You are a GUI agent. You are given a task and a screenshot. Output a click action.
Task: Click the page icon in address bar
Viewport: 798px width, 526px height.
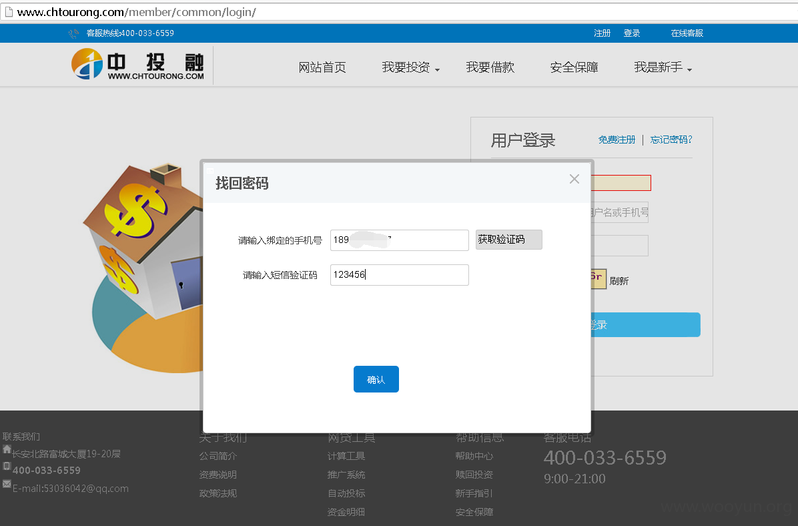pyautogui.click(x=9, y=12)
